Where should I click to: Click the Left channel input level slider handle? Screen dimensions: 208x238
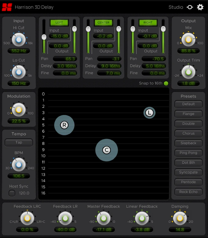[x=44, y=37]
